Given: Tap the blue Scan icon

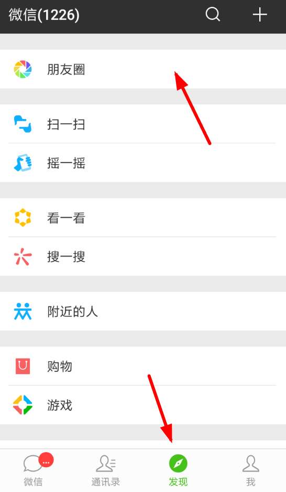Looking at the screenshot, I should [23, 124].
